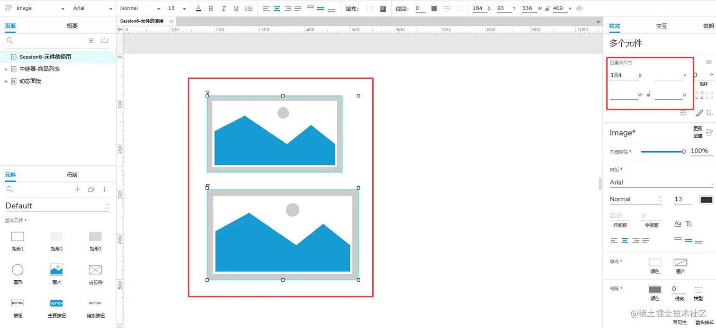
Task: Align text to middle in toolbar
Action: [x=321, y=9]
